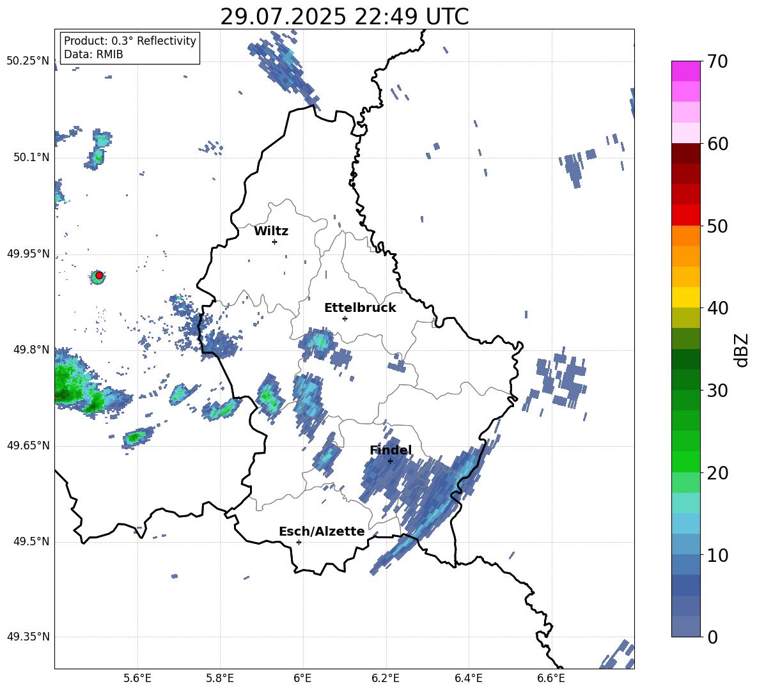The image size is (757, 691).
Task: Click the radar echo south of Ettelbruck
Action: (316, 343)
